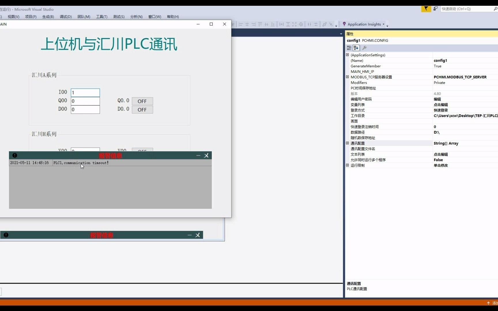Click the Q00 input field

85,101
